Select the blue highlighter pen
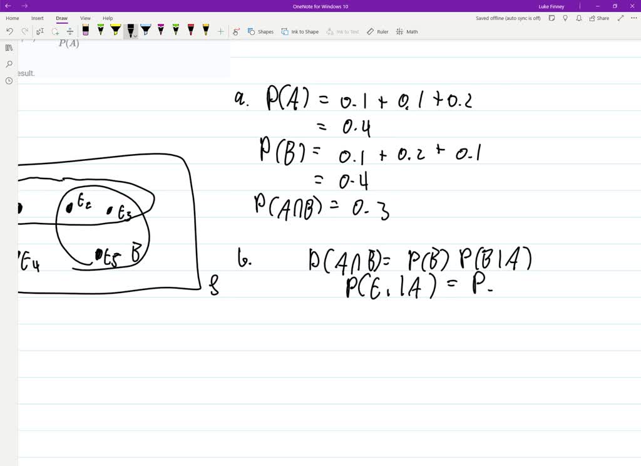The image size is (641, 466). [x=145, y=28]
